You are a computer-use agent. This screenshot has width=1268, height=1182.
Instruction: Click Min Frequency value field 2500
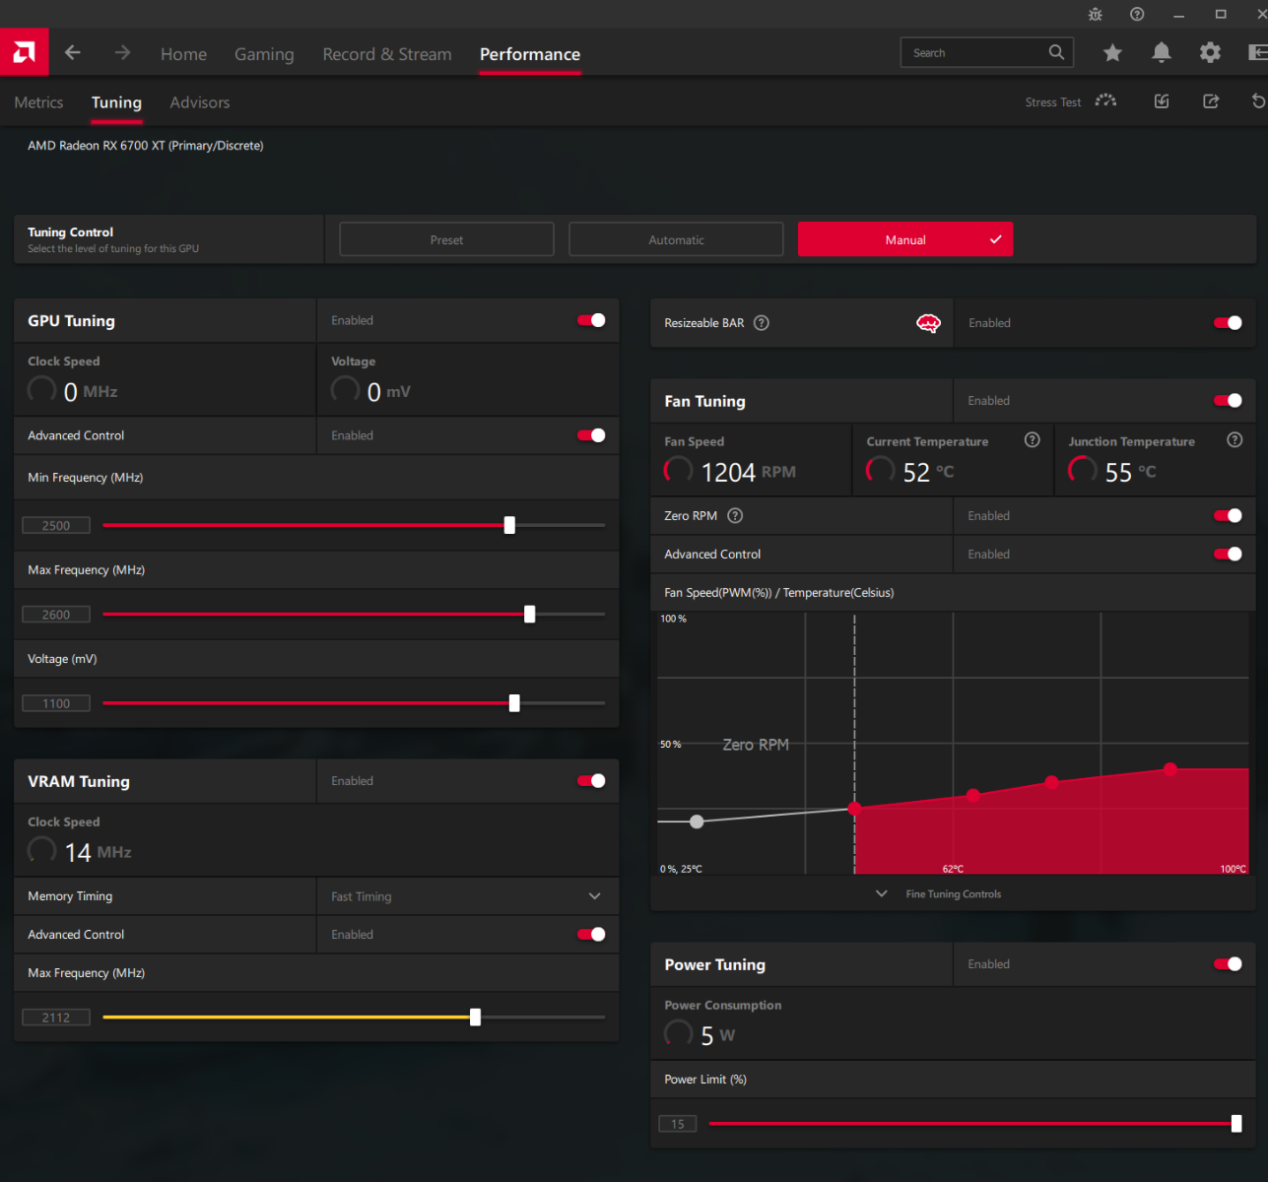[56, 526]
